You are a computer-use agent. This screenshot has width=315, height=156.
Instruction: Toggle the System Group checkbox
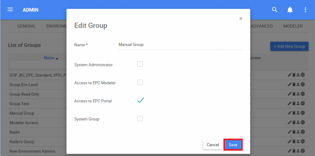coord(140,118)
